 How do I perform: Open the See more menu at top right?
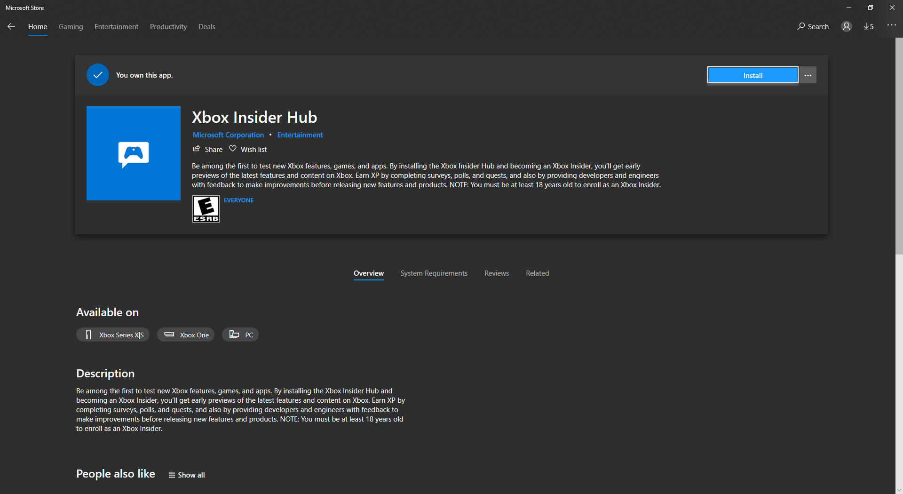[x=891, y=25]
